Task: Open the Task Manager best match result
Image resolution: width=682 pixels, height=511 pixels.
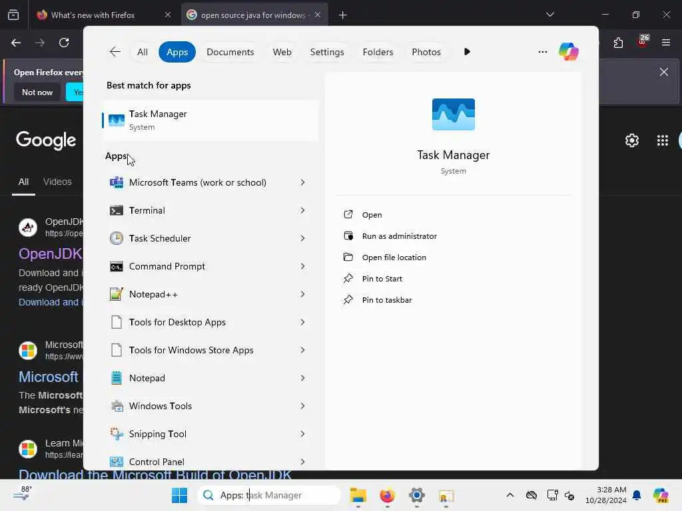Action: point(210,120)
